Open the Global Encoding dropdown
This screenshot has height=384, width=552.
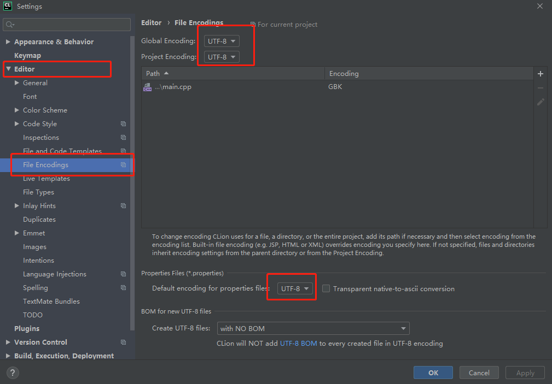click(222, 41)
